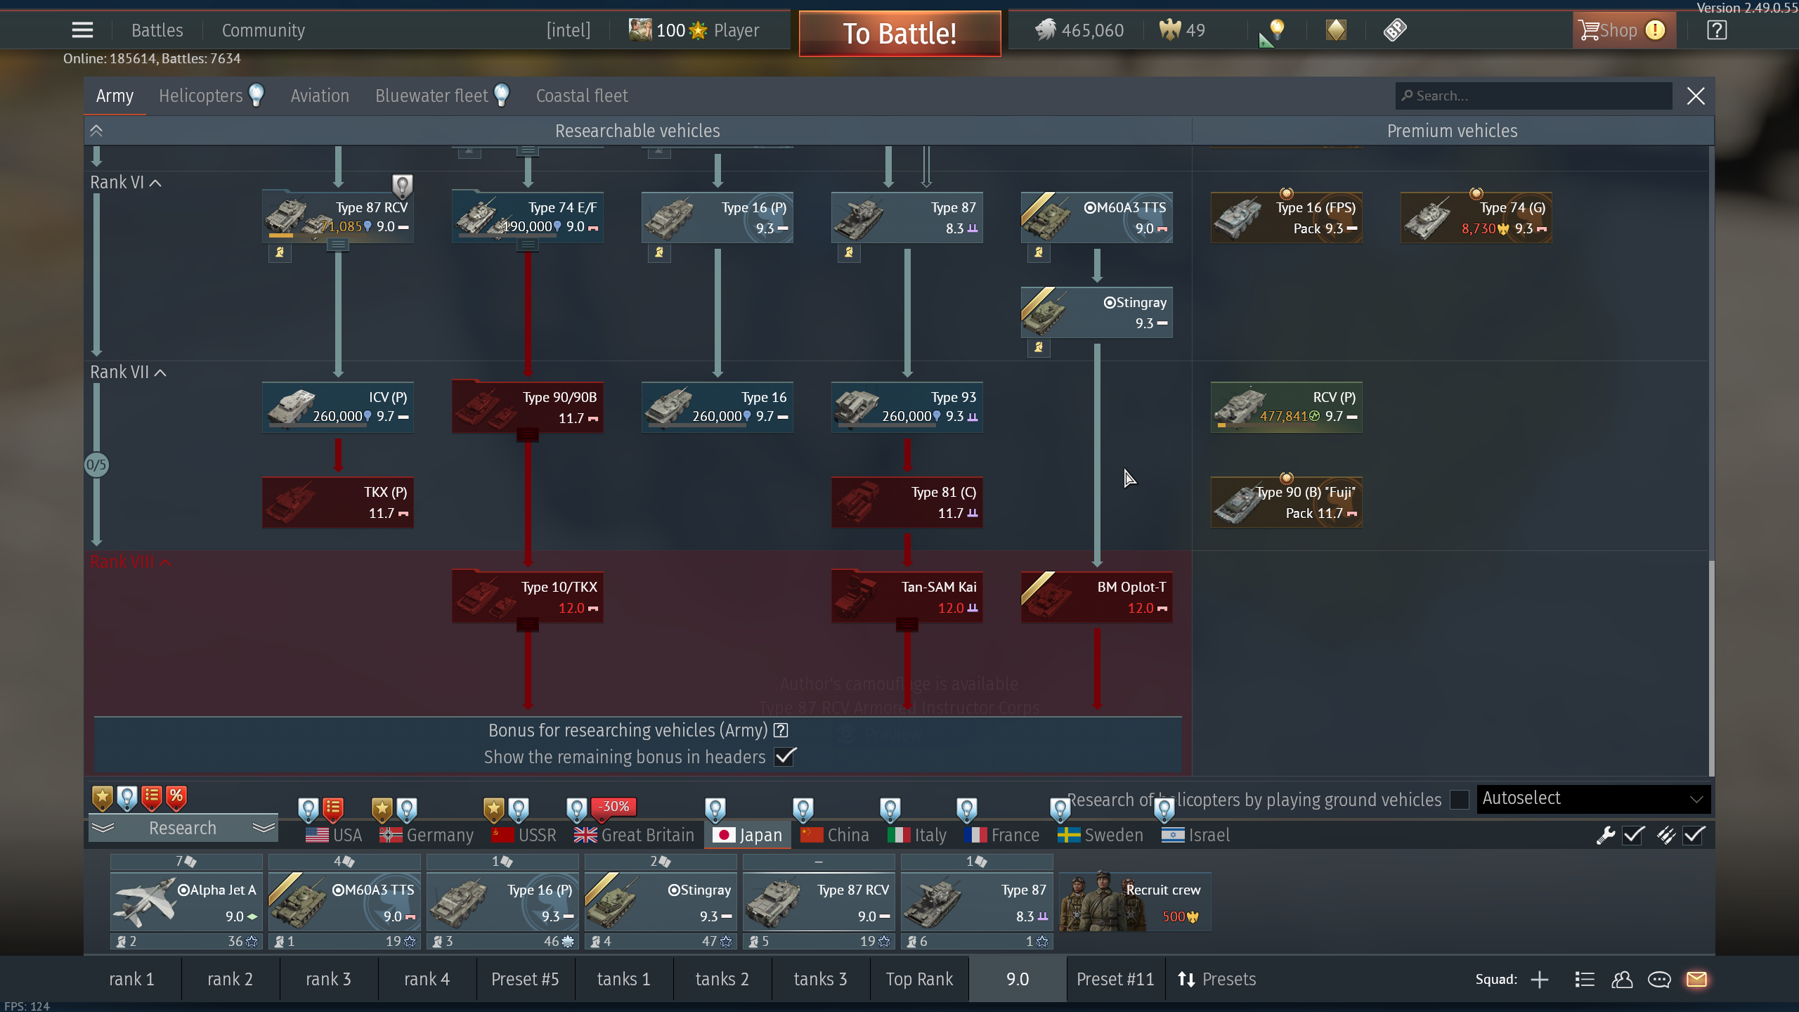Open the help question mark icon
The width and height of the screenshot is (1799, 1012).
pyautogui.click(x=1716, y=30)
